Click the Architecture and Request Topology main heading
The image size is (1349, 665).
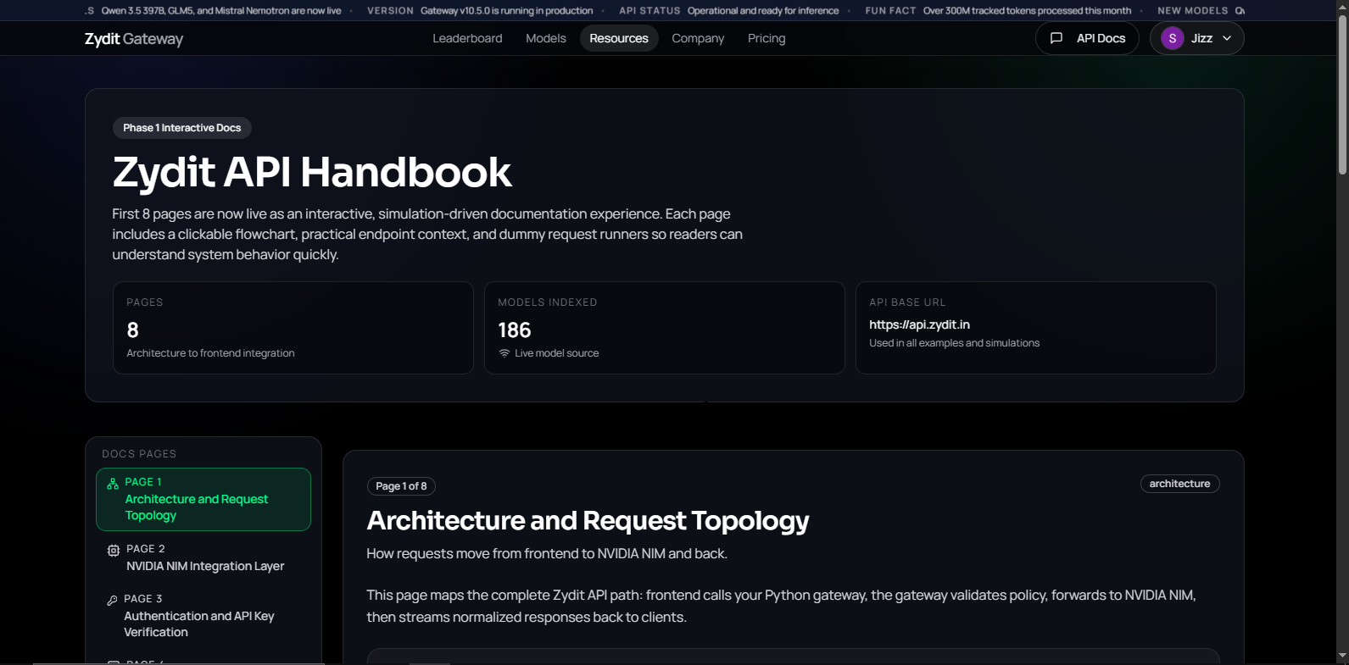tap(588, 520)
